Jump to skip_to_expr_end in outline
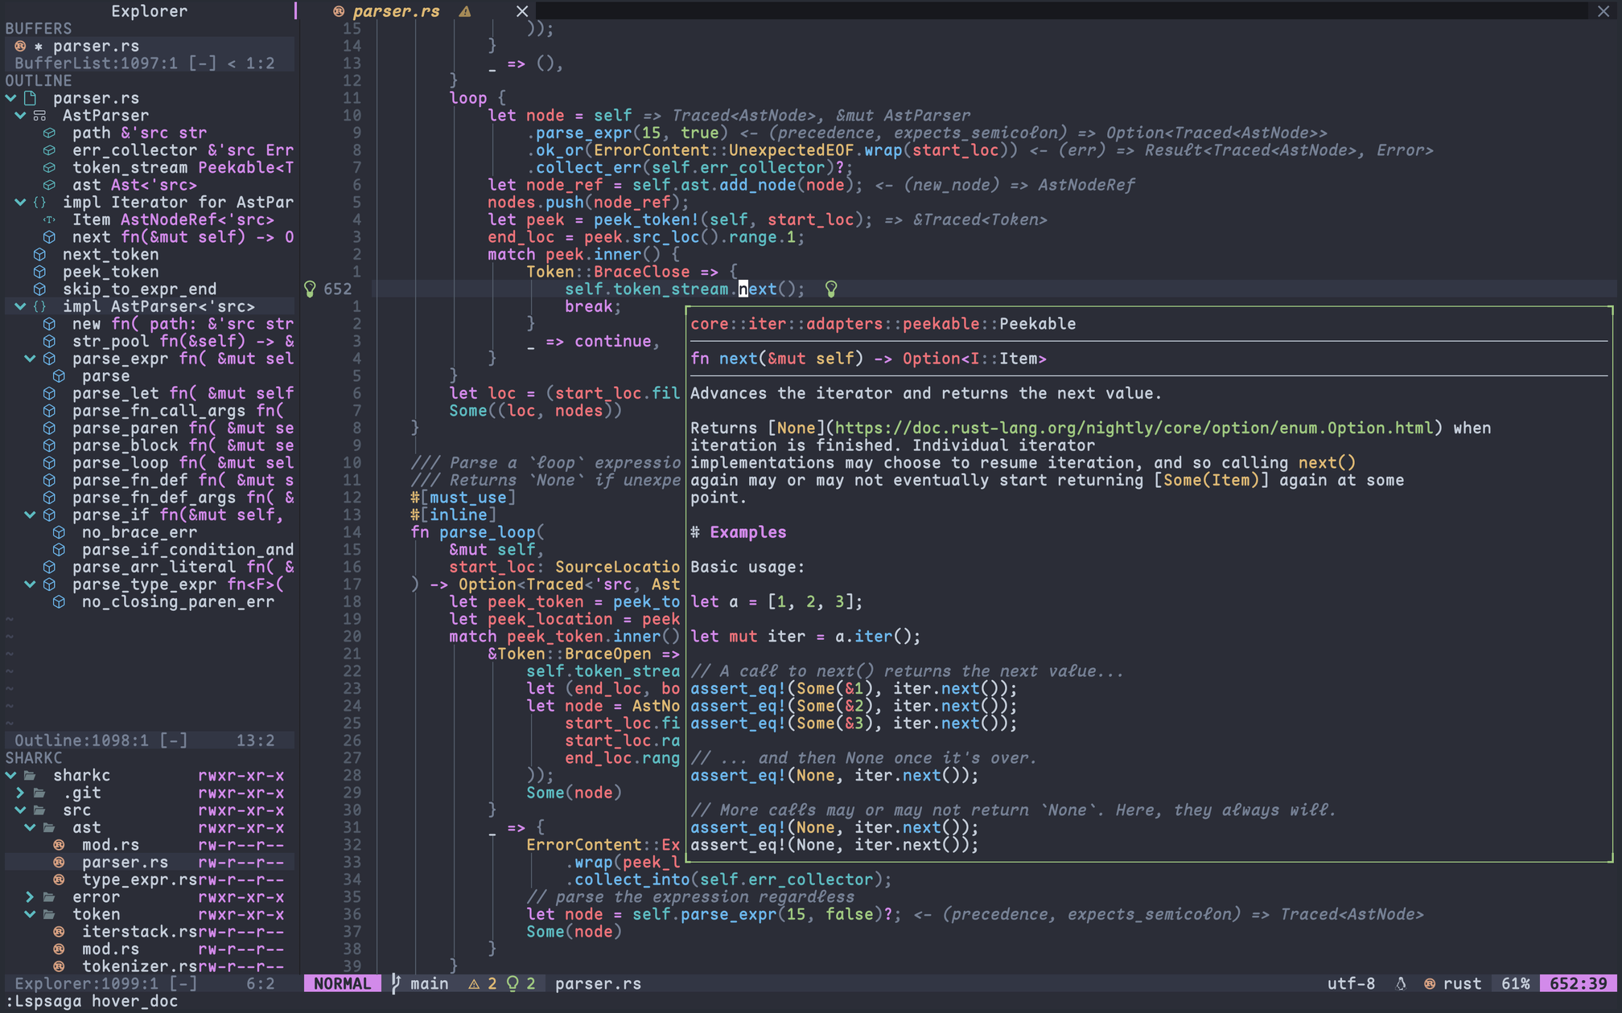Viewport: 1622px width, 1013px height. tap(139, 289)
